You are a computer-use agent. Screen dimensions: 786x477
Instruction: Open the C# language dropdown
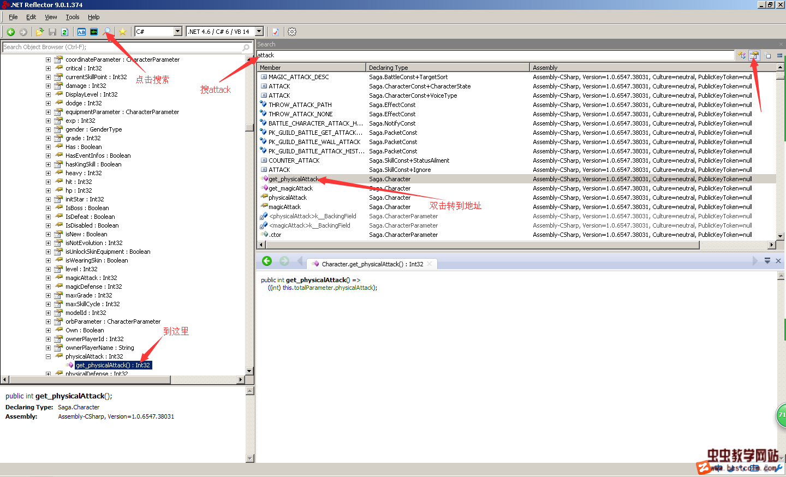(177, 32)
